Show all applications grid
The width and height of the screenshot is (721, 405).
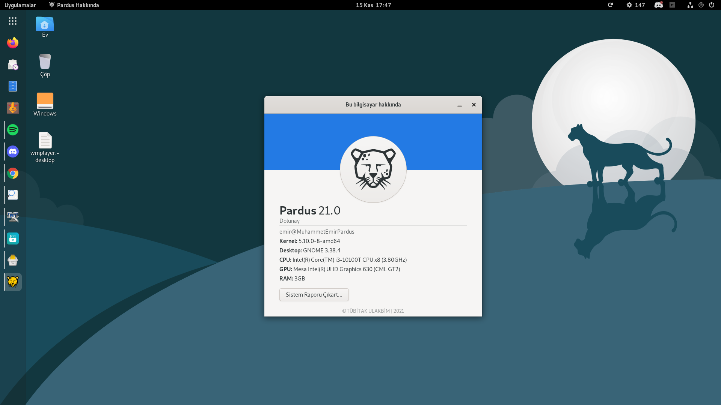tap(13, 21)
